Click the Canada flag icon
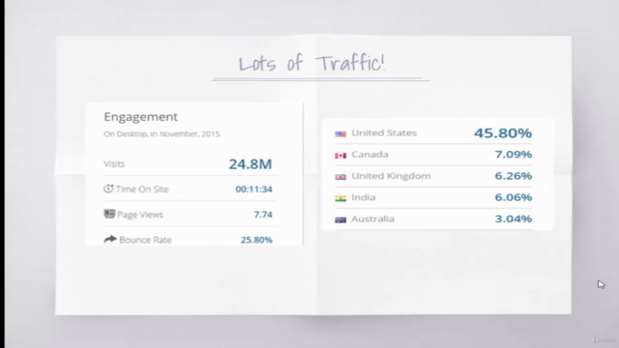The image size is (619, 348). (340, 156)
